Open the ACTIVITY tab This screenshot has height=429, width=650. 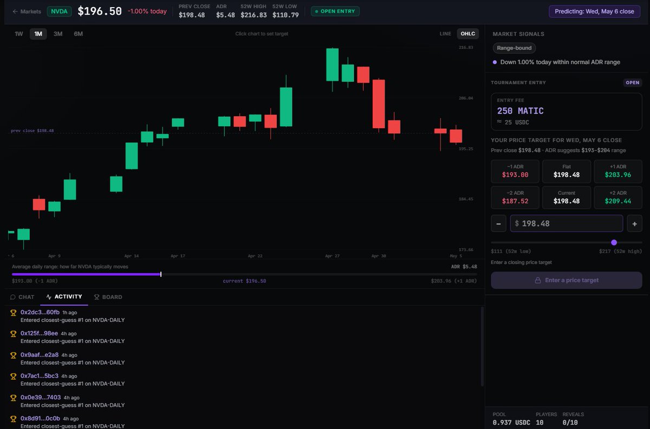click(x=64, y=297)
